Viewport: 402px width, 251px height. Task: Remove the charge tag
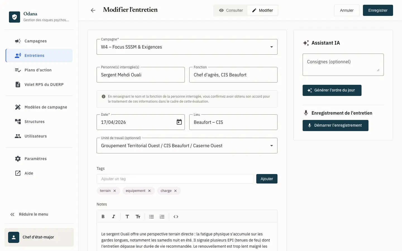[175, 191]
